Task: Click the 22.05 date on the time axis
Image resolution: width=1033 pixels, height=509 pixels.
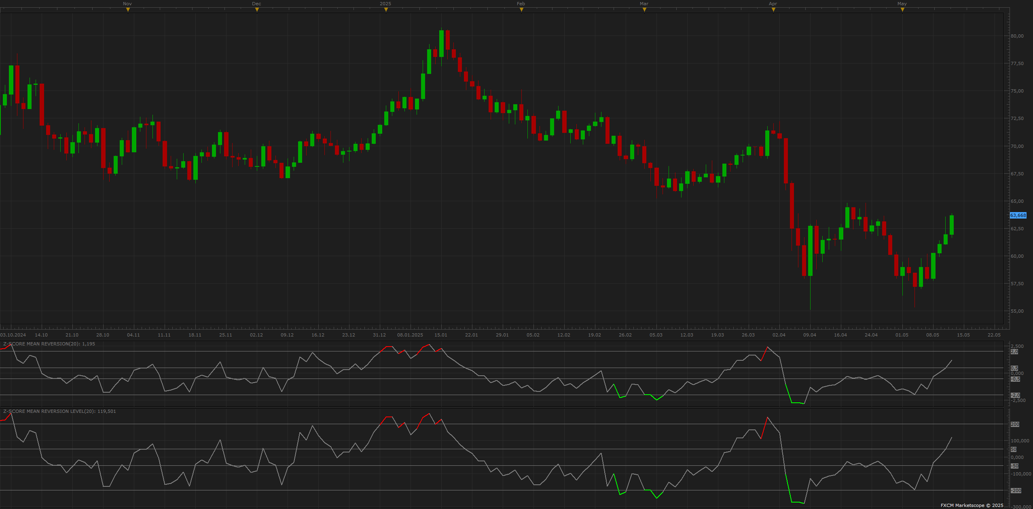Action: click(994, 335)
